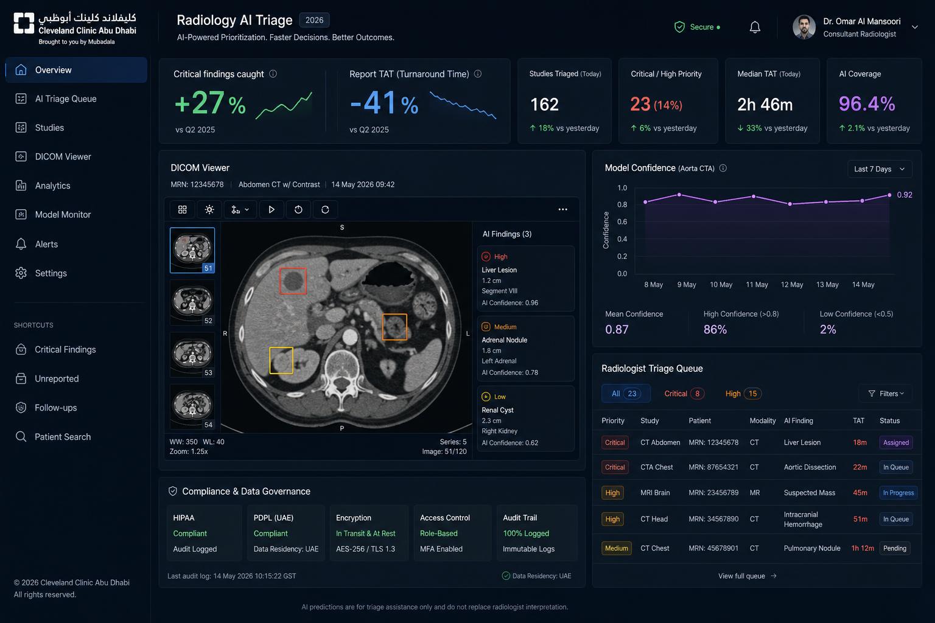Select slice thumbnail 54
The image size is (935, 623).
tap(192, 406)
